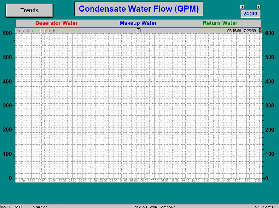Decrease time span with left arrow above 24:00

pos(242,7)
